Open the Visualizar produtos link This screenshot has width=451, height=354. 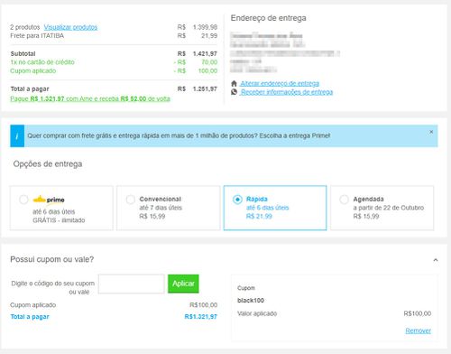tap(70, 27)
